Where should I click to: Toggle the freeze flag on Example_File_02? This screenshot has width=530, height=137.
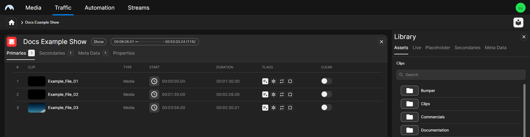[274, 94]
